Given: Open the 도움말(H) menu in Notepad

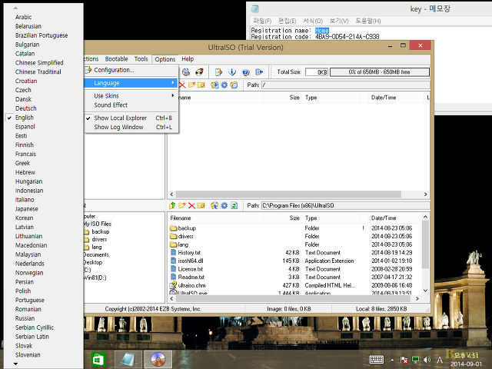Looking at the screenshot, I should [x=368, y=21].
